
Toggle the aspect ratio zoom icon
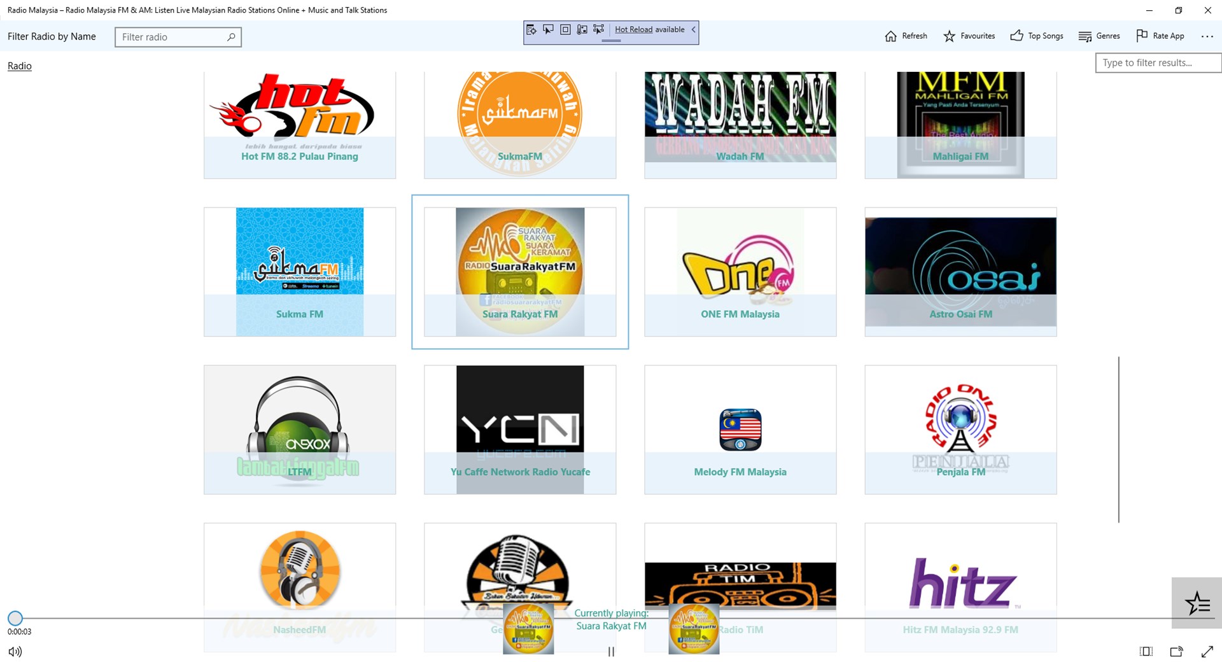click(1146, 651)
